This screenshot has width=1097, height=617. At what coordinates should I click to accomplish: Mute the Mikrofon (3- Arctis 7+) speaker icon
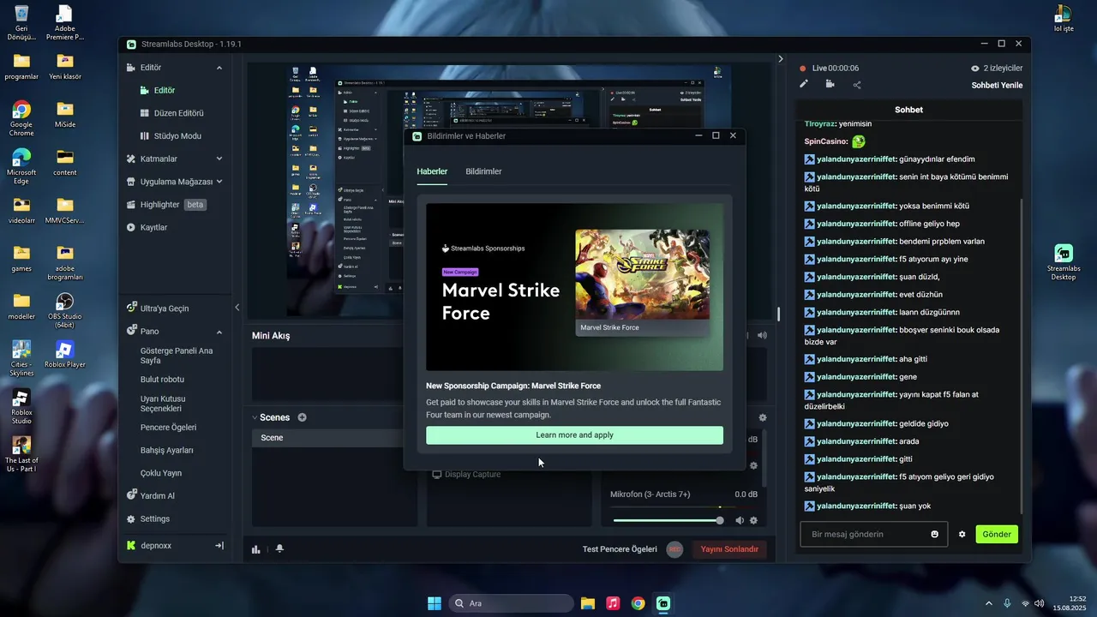[740, 520]
